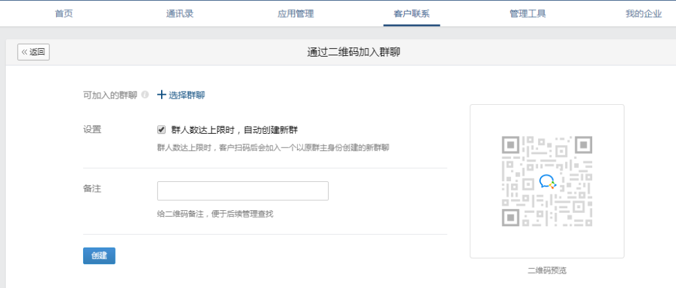Open the 我的企业 tab
The height and width of the screenshot is (288, 676).
(x=644, y=14)
